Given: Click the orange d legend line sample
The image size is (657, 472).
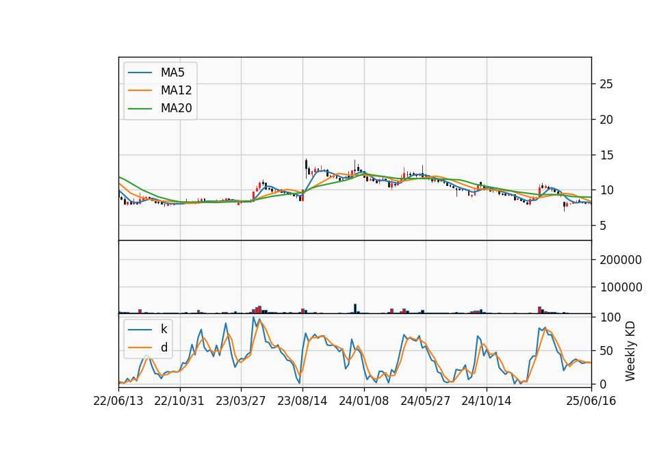Looking at the screenshot, I should point(140,348).
